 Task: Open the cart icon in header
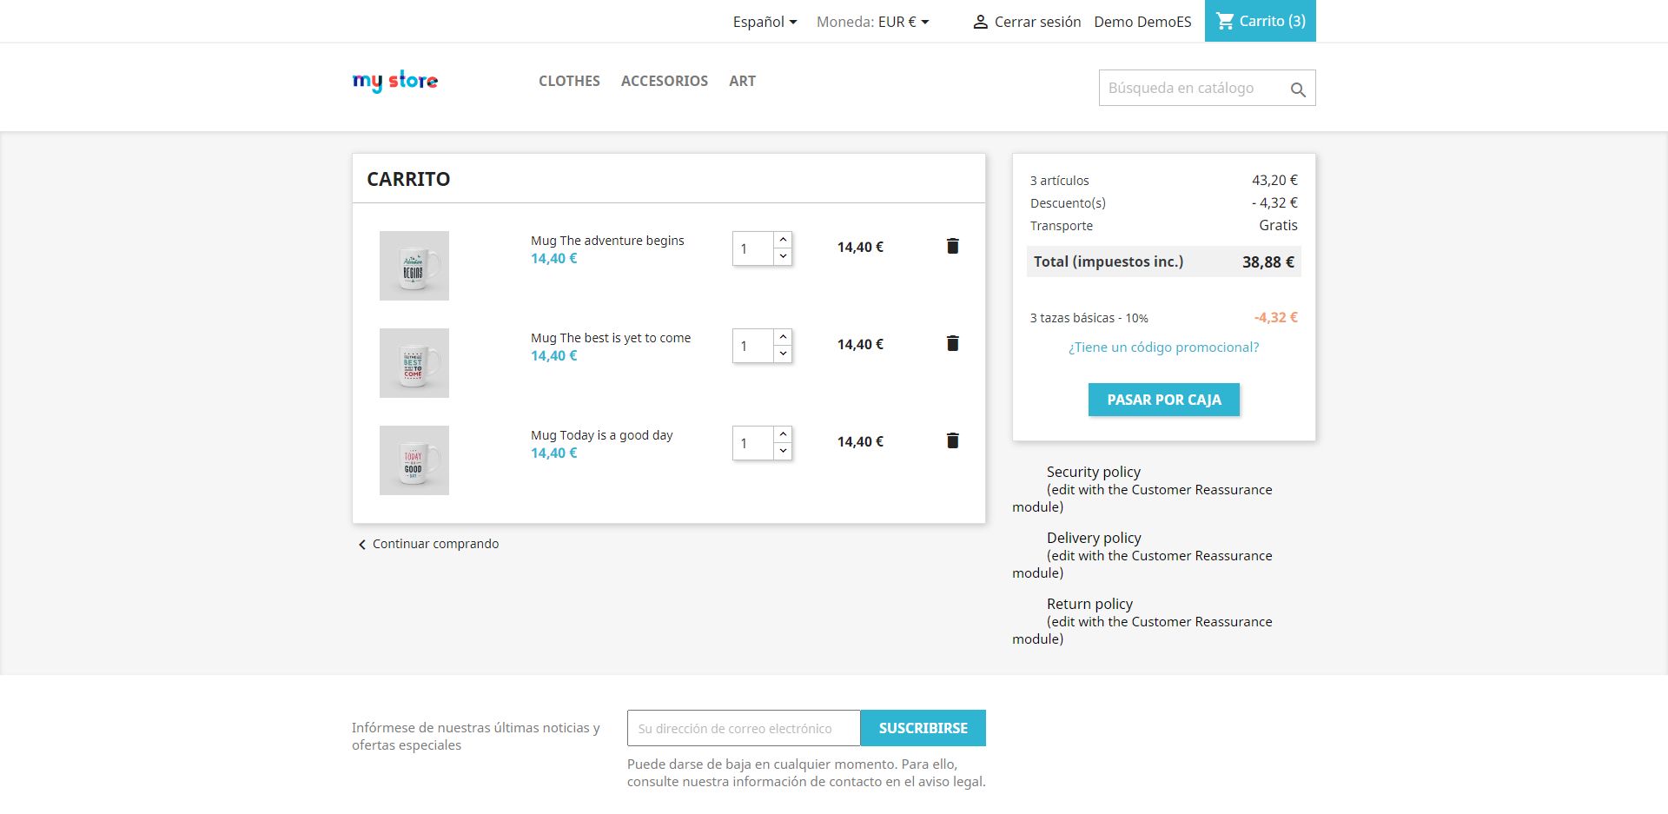click(x=1225, y=21)
